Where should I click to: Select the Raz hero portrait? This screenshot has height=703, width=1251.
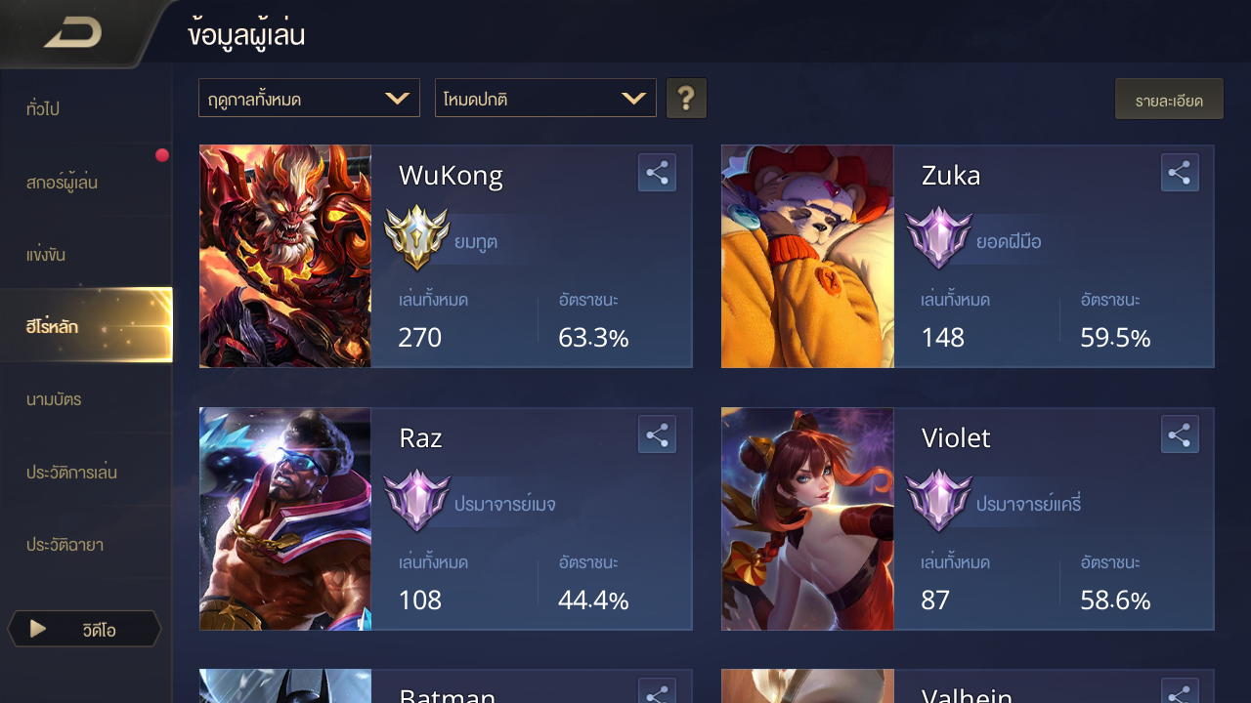(x=285, y=518)
